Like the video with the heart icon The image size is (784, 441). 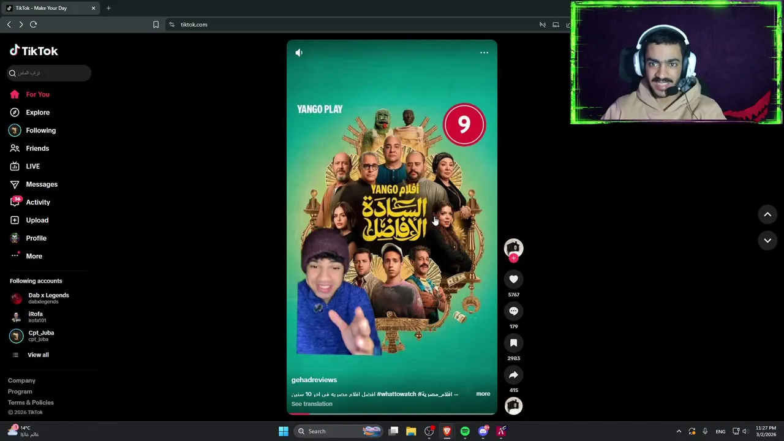(x=513, y=279)
